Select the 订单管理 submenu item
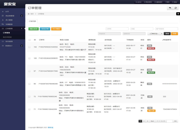Screen dimensions: 180x130 pyautogui.click(x=13, y=33)
